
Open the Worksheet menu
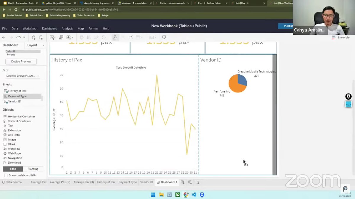[x=30, y=29]
